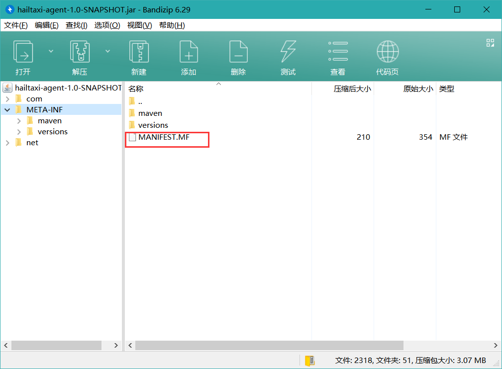Click compressed size value 210
The width and height of the screenshot is (502, 369).
[363, 137]
